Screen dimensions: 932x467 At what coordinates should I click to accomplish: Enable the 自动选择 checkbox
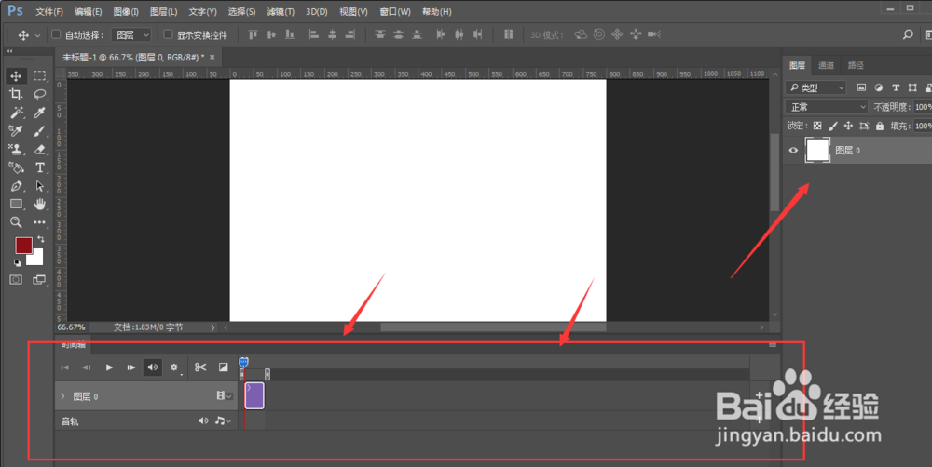(56, 34)
